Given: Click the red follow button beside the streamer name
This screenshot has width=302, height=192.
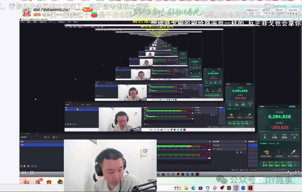Looking at the screenshot, I should [x=88, y=10].
